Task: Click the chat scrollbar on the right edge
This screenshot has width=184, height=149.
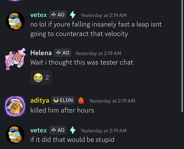Action: click(x=182, y=60)
